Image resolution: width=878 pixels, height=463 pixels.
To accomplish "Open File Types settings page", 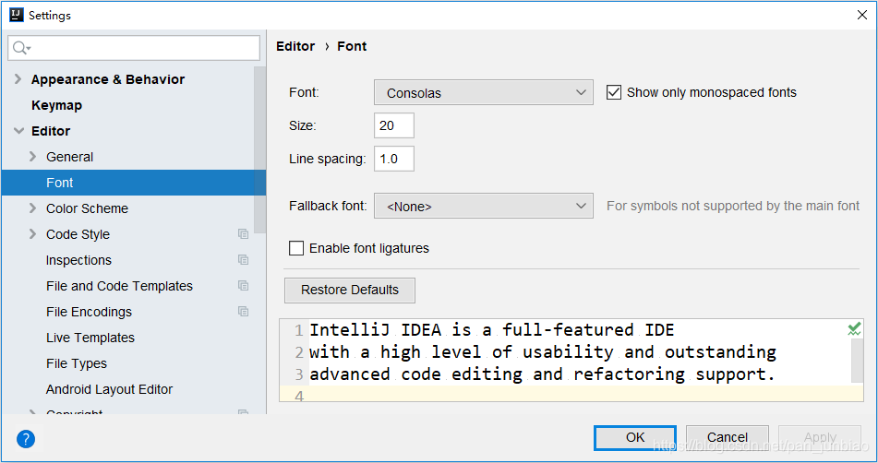I will click(x=76, y=363).
